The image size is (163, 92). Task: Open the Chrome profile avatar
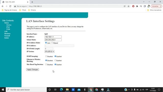pyautogui.click(x=148, y=6)
